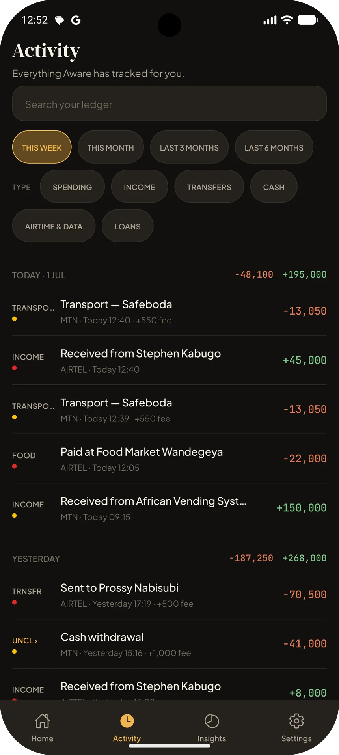339x755 pixels.
Task: Tap the battery status icon
Action: [308, 20]
